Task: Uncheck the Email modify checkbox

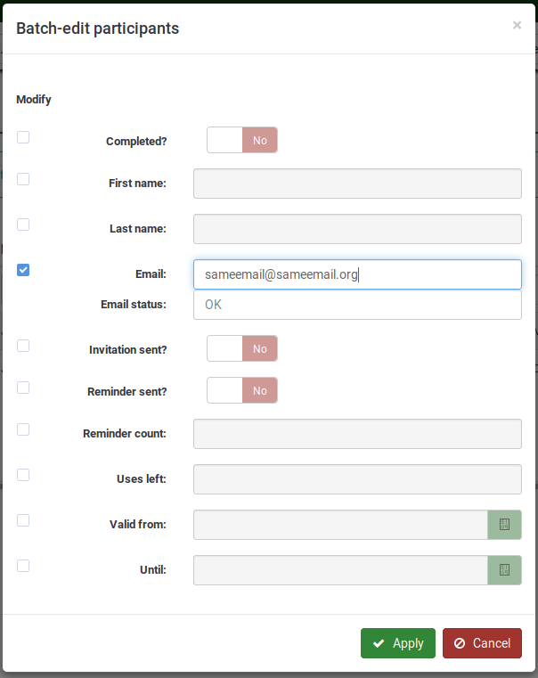Action: [23, 270]
